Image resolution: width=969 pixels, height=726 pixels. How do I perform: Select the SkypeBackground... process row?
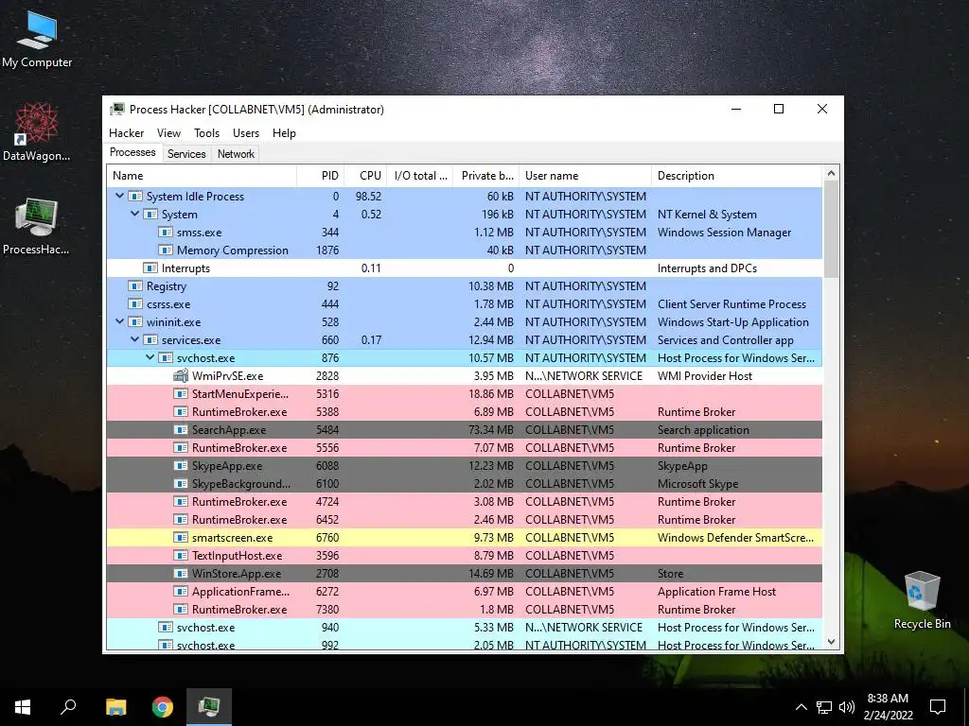point(465,484)
